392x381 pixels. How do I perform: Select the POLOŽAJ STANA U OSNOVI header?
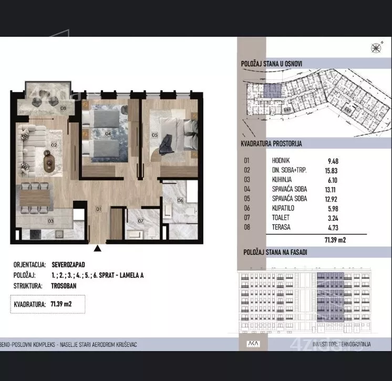coord(272,64)
